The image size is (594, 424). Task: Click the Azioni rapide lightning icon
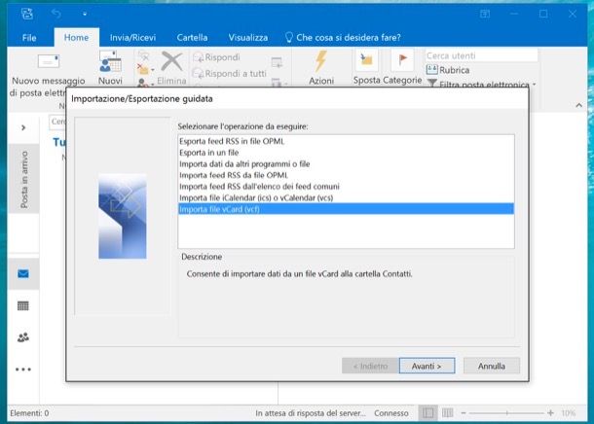click(x=321, y=61)
